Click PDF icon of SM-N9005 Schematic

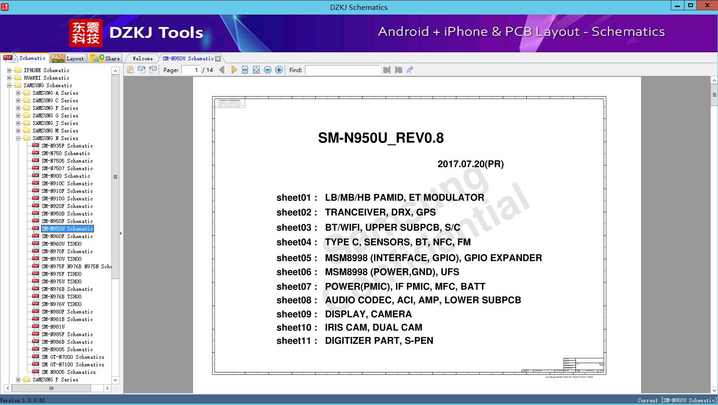click(35, 349)
